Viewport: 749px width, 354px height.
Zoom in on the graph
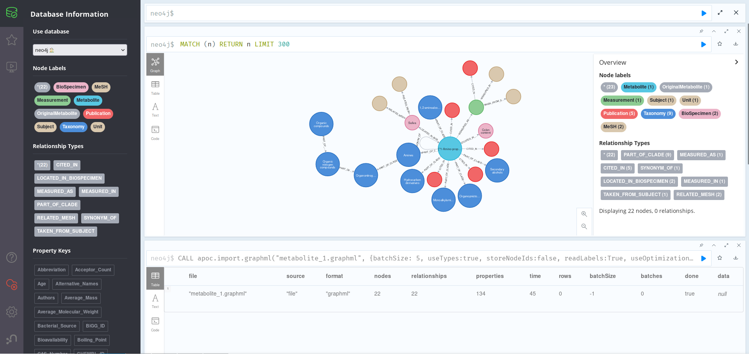pos(584,214)
